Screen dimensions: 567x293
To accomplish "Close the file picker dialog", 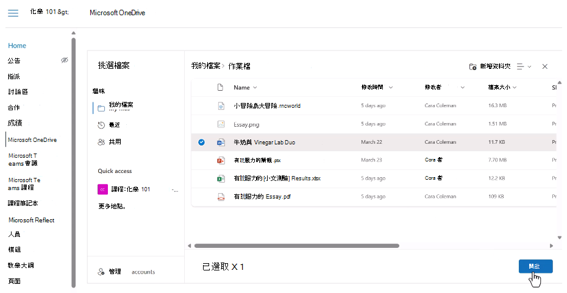I will tap(545, 66).
